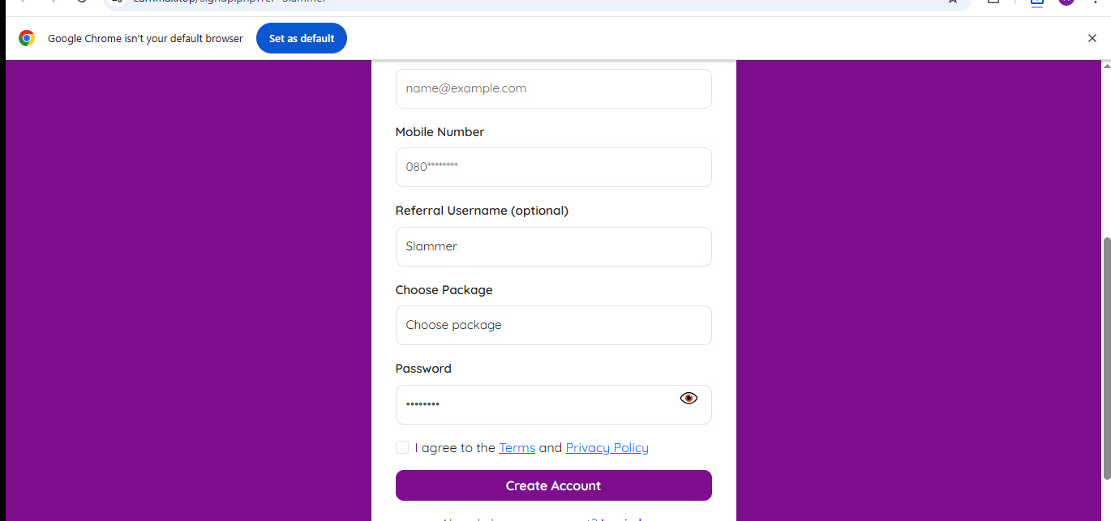
Task: Click the Set as default button
Action: (x=302, y=38)
